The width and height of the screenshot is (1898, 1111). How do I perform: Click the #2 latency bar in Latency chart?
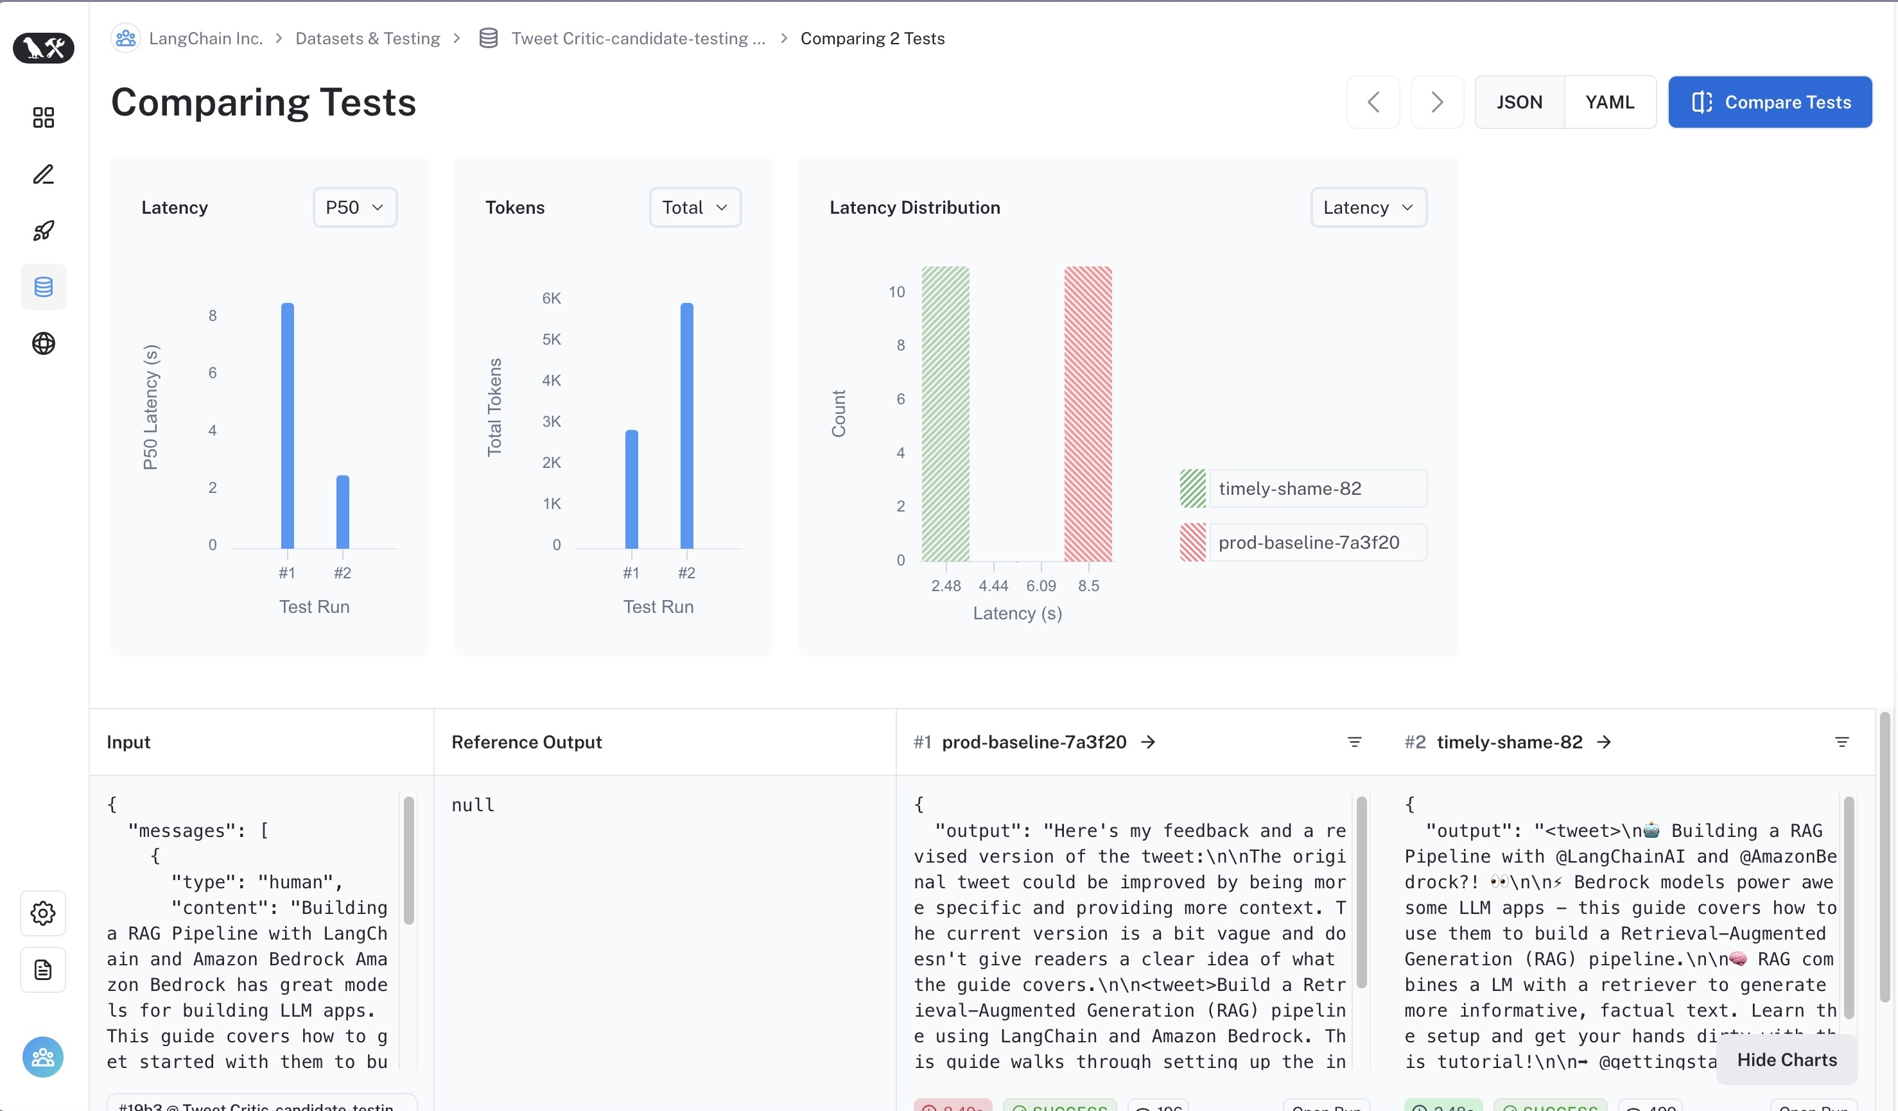click(x=343, y=512)
